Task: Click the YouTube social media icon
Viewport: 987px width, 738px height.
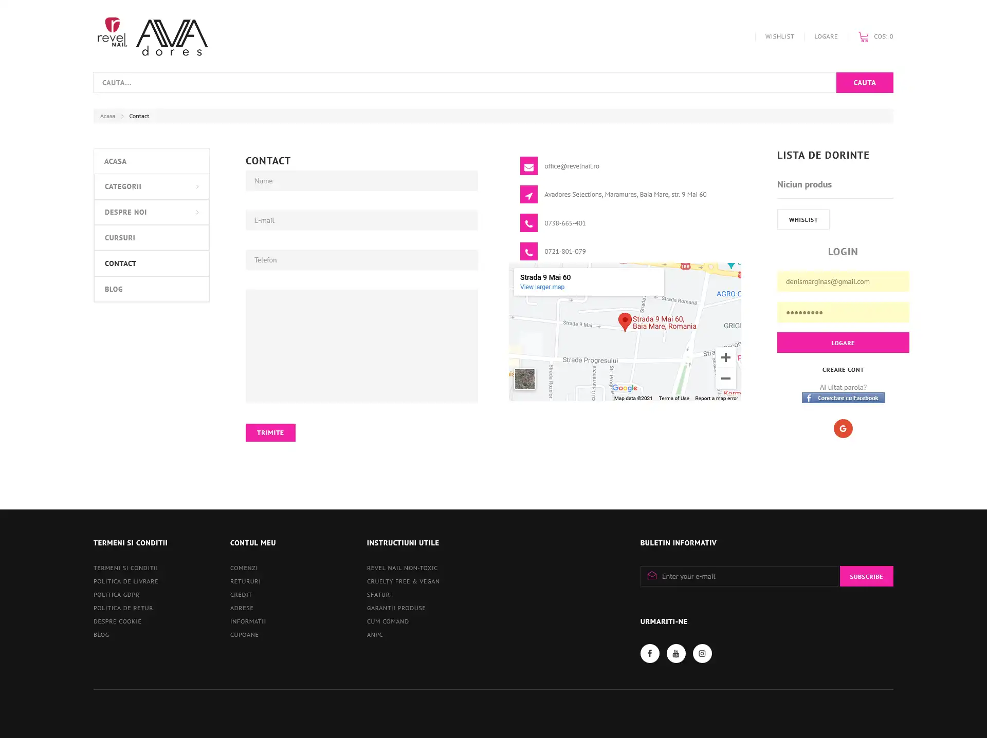Action: pos(676,653)
